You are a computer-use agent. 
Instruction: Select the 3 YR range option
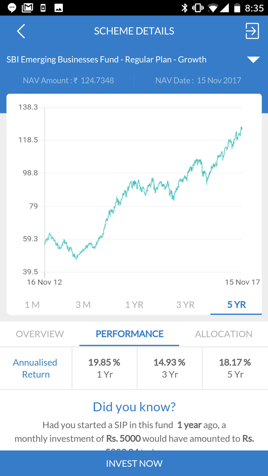(x=185, y=305)
